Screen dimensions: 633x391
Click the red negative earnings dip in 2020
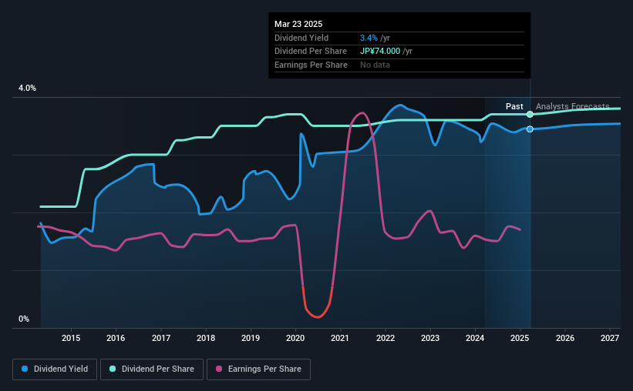[318, 317]
